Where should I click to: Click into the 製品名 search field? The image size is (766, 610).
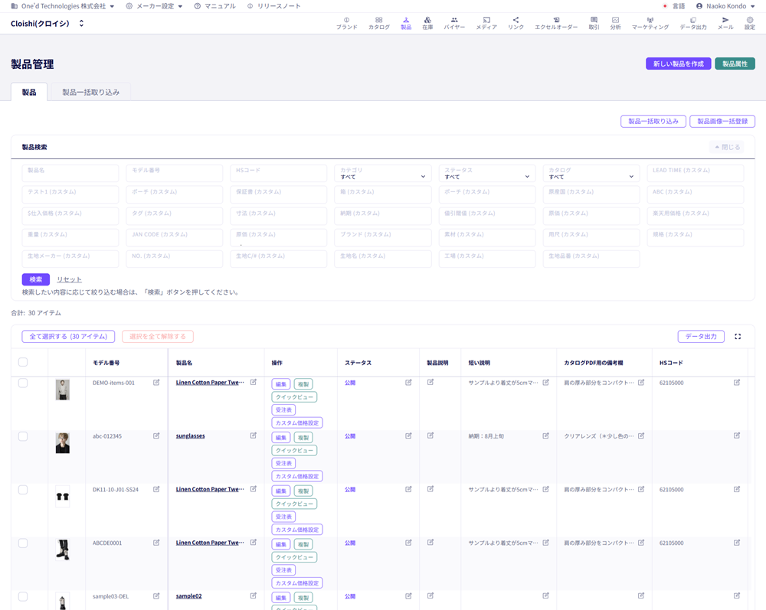click(x=70, y=173)
